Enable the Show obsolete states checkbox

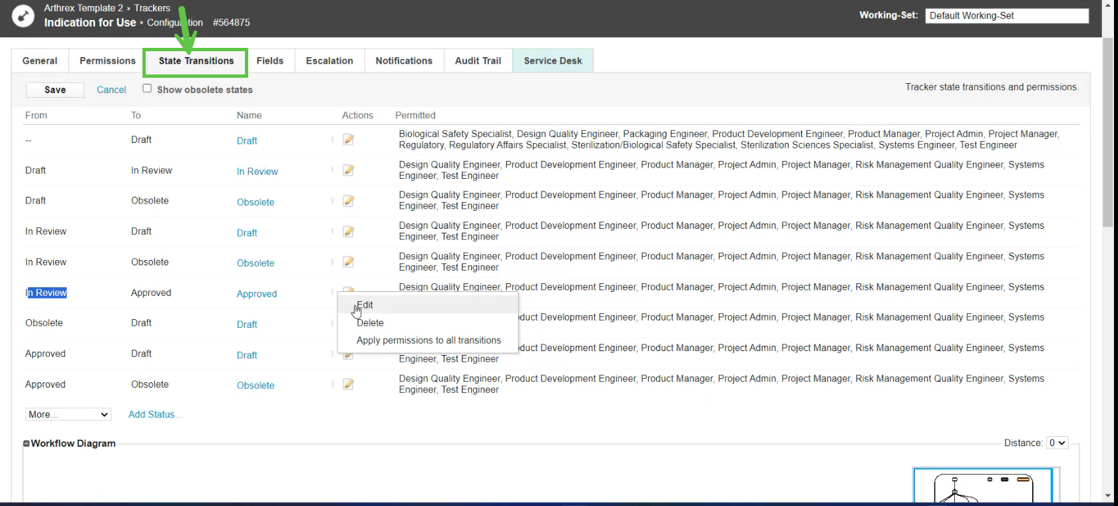pos(147,88)
